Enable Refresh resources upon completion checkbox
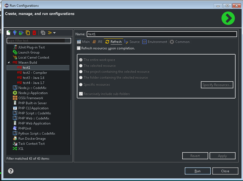Image resolution: width=243 pixels, height=181 pixels. point(79,48)
